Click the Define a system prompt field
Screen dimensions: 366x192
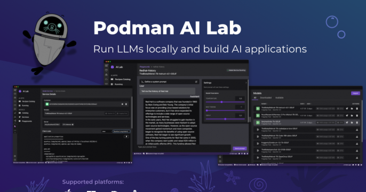tap(169, 82)
